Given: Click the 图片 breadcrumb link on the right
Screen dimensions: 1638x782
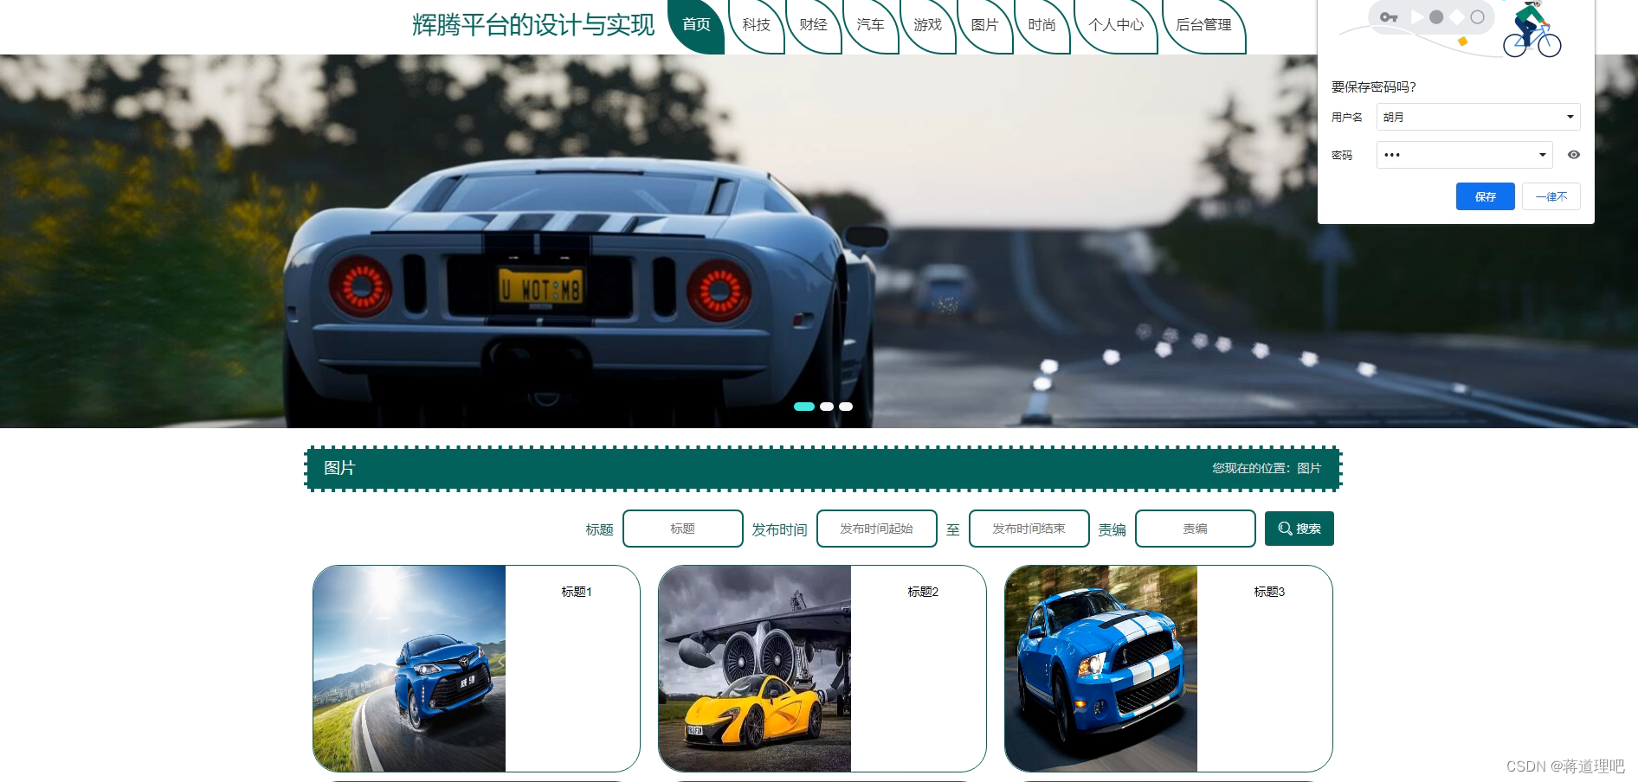Looking at the screenshot, I should tap(1308, 468).
